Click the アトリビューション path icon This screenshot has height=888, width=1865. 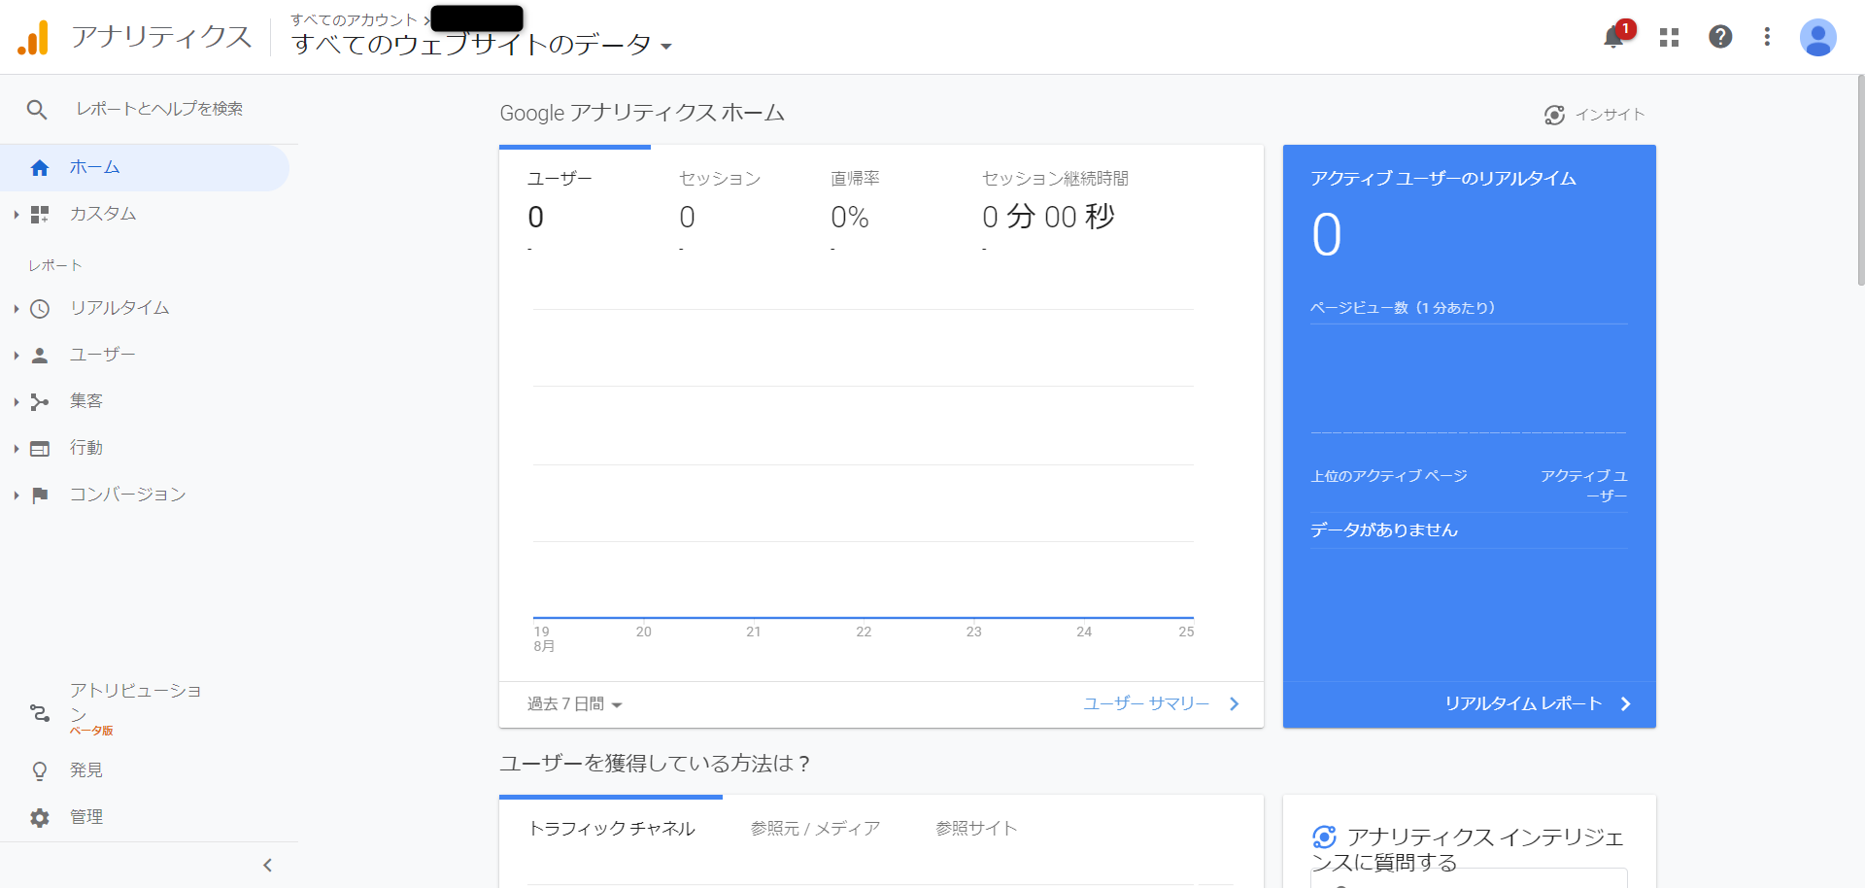click(x=40, y=713)
